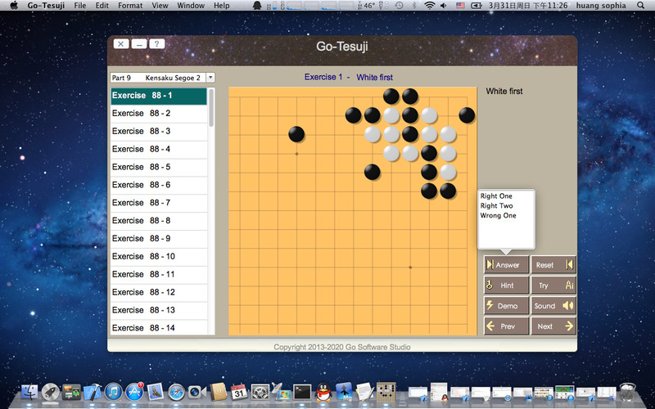This screenshot has width=655, height=409.
Task: Open the File menu
Action: 79,6
